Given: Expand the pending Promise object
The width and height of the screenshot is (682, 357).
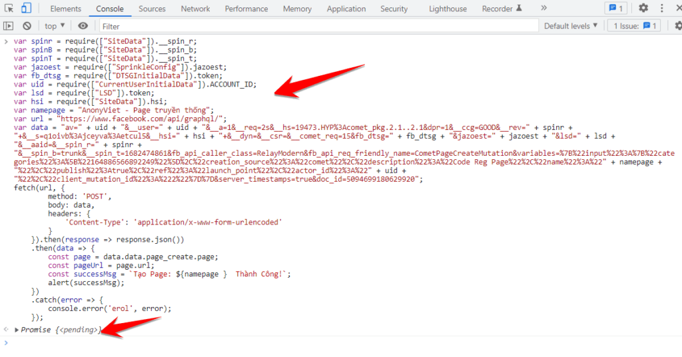Looking at the screenshot, I should [x=17, y=330].
